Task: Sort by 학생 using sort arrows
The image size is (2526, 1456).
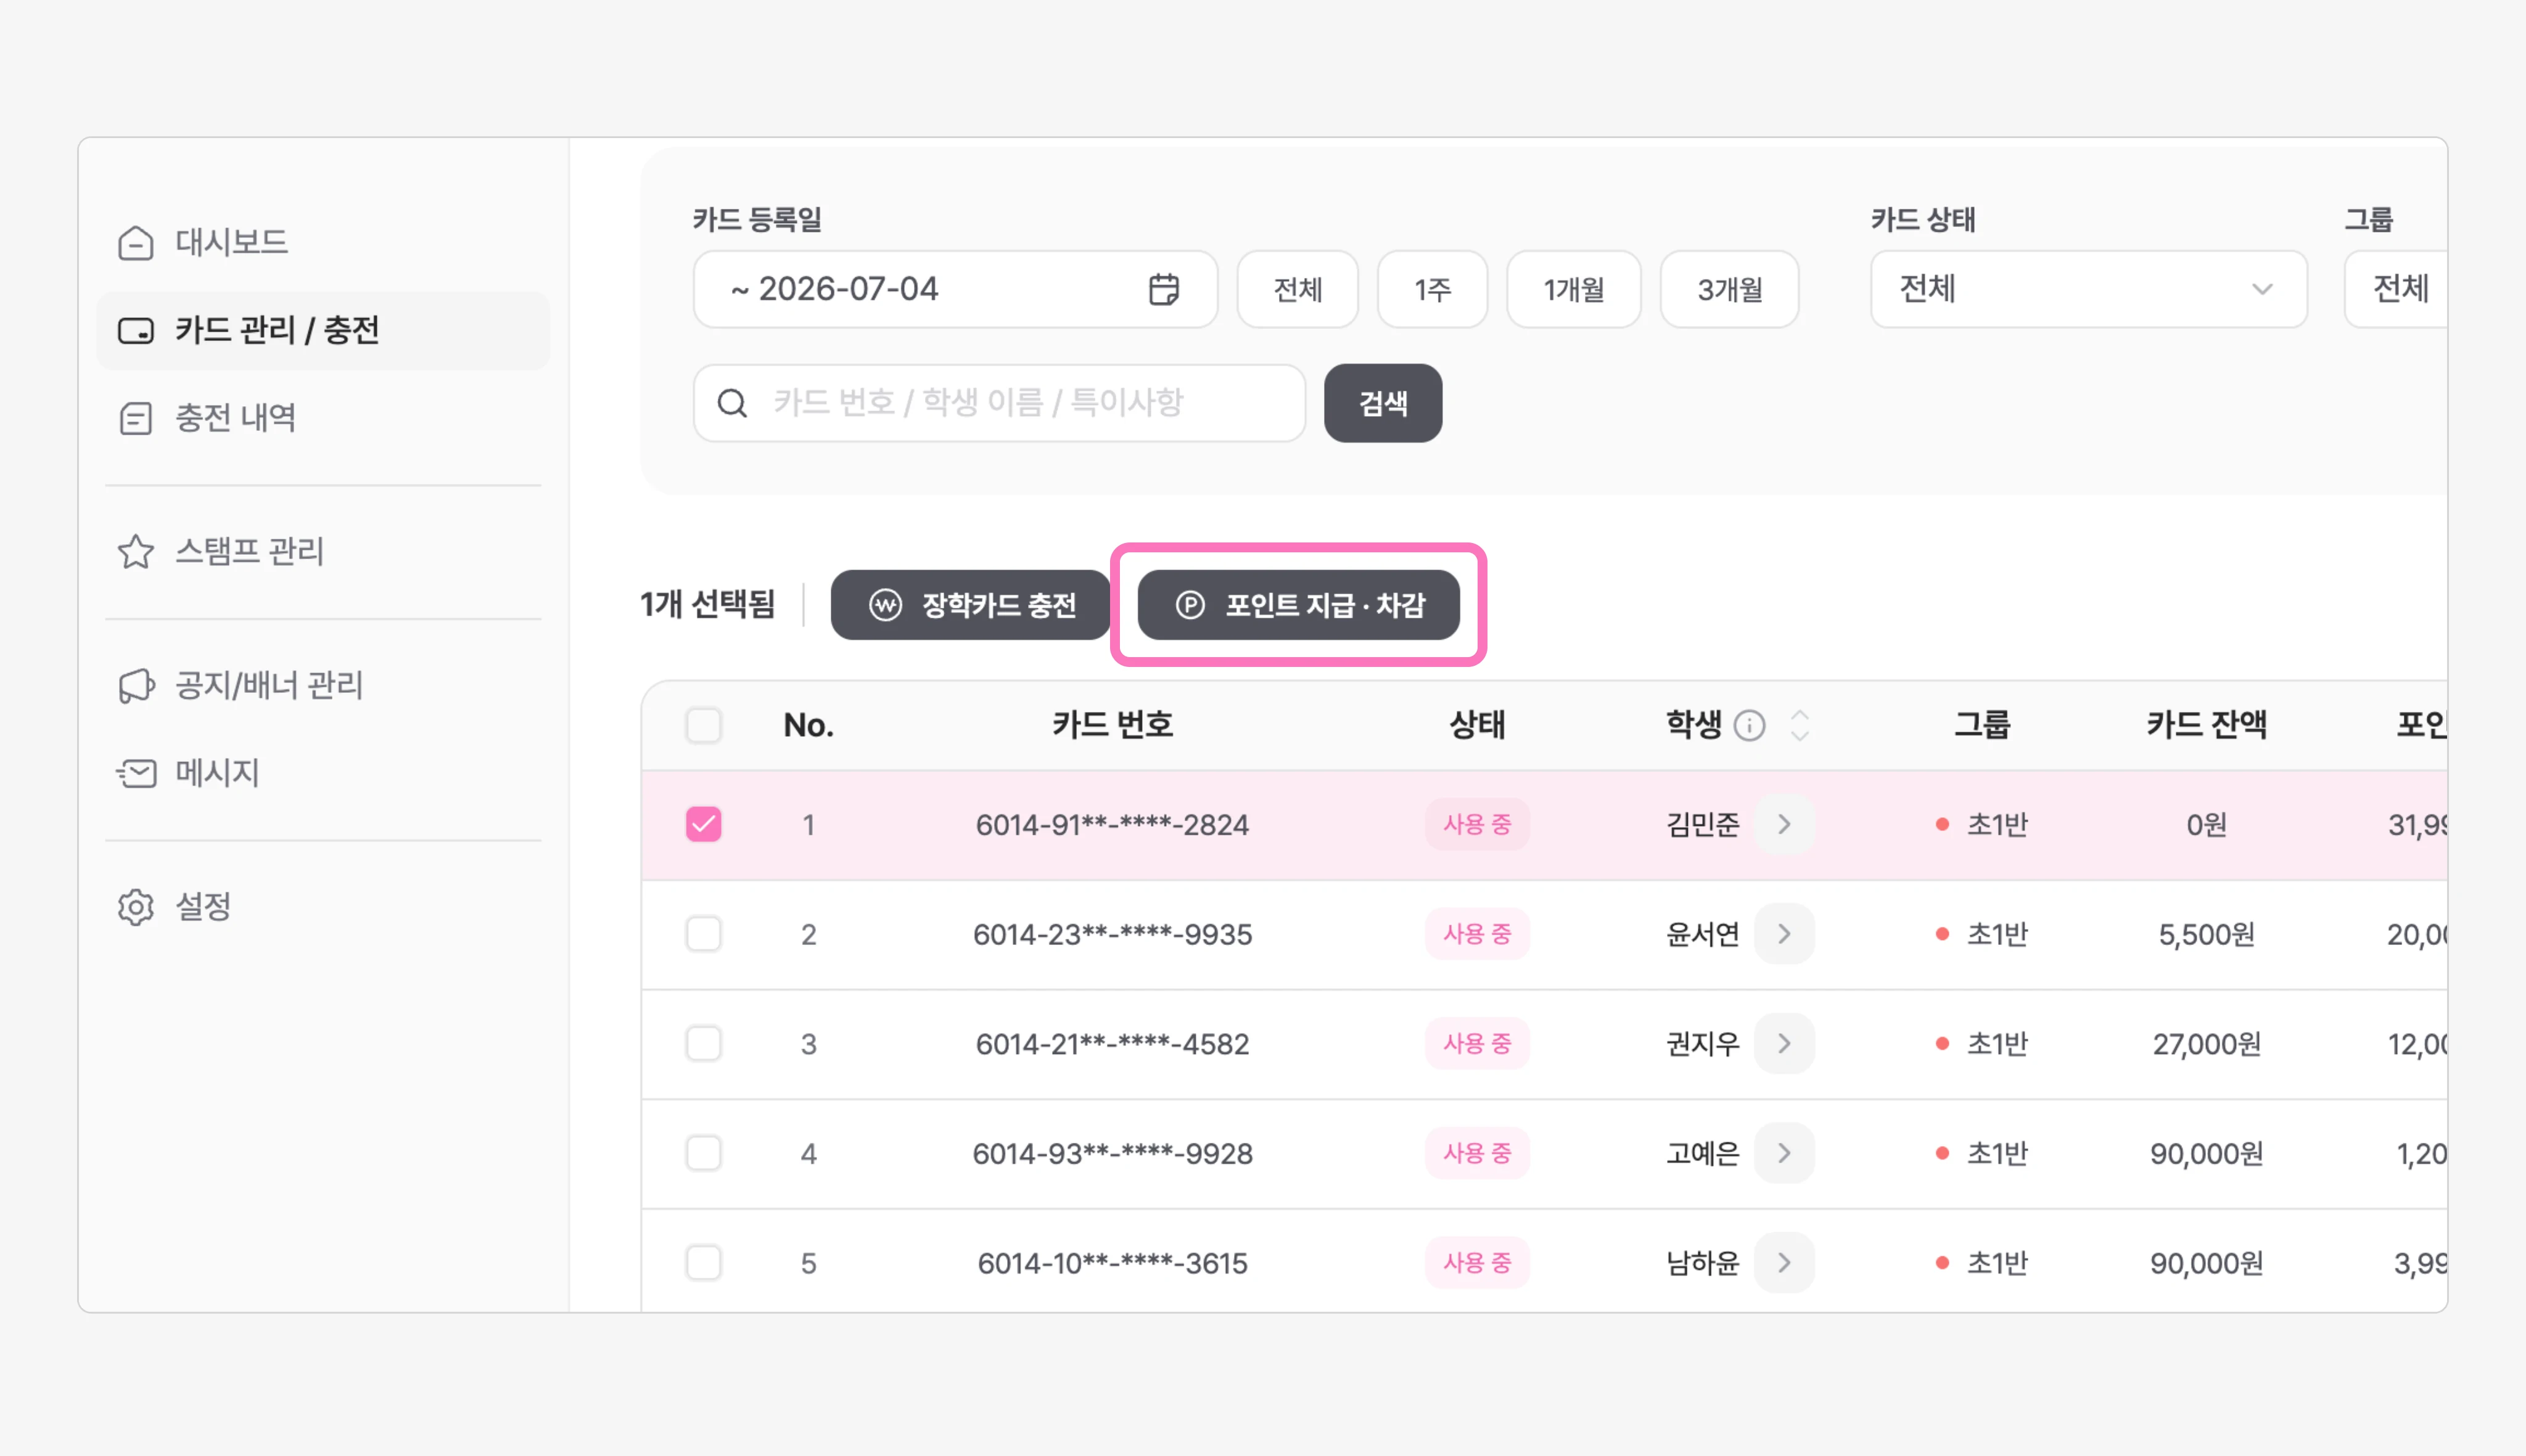Action: coord(1800,725)
